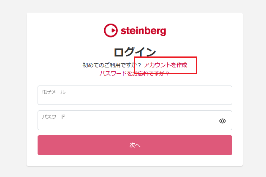Screen dimensions: 266x177
Task: Create a new Steinberg account
Action: point(166,65)
